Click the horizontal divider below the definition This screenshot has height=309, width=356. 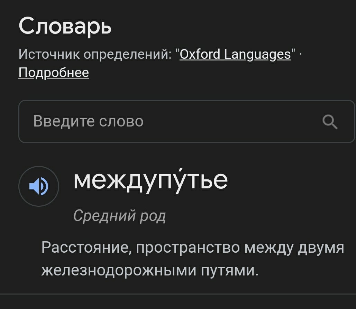click(178, 294)
